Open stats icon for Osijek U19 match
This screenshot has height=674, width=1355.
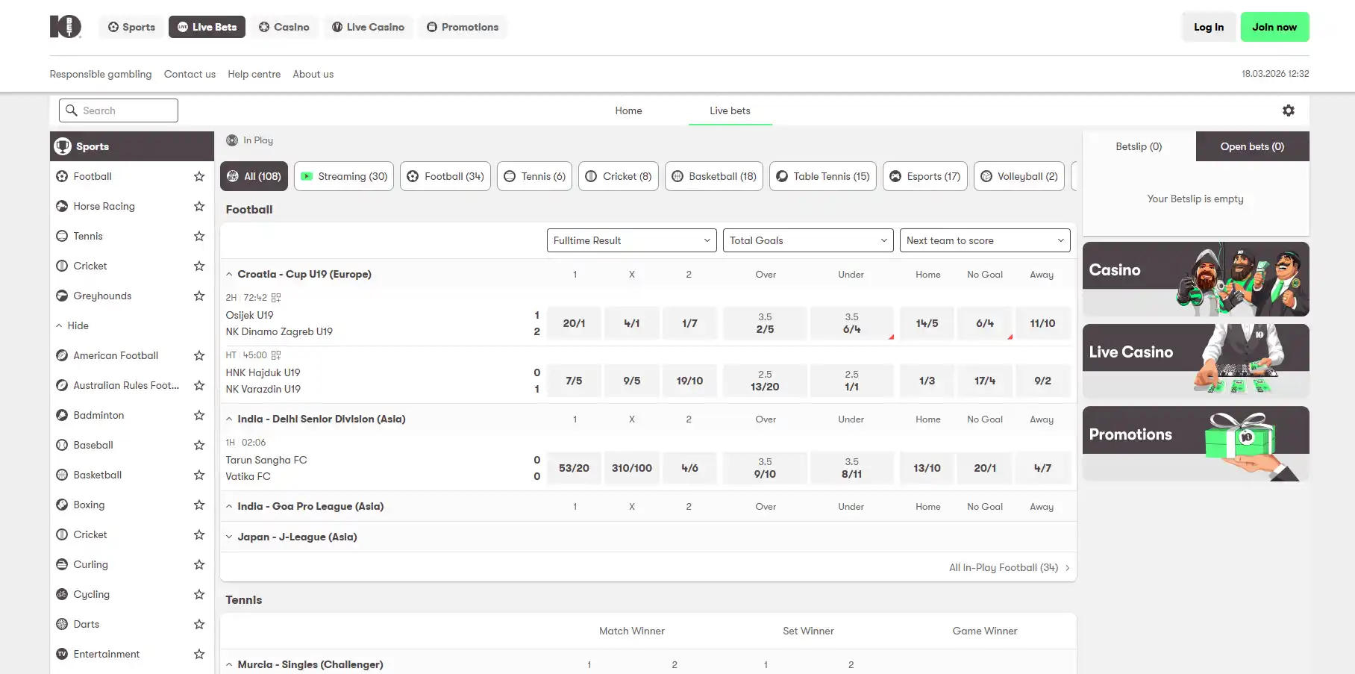point(276,297)
